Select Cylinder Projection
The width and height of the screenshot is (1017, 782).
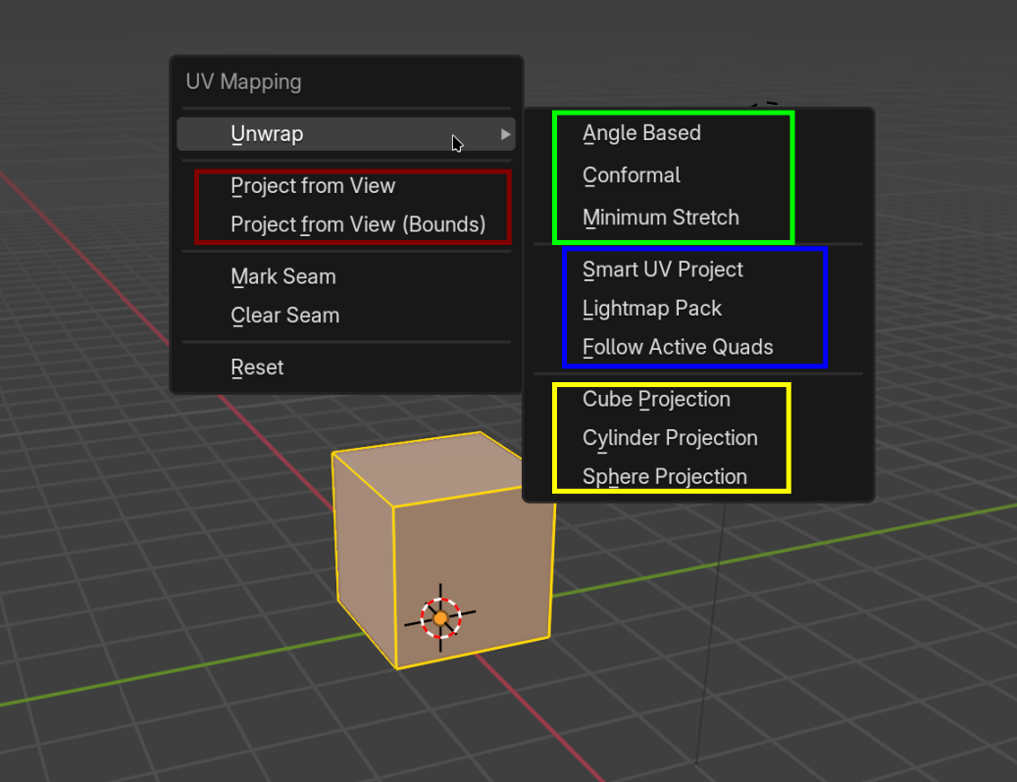click(x=670, y=438)
